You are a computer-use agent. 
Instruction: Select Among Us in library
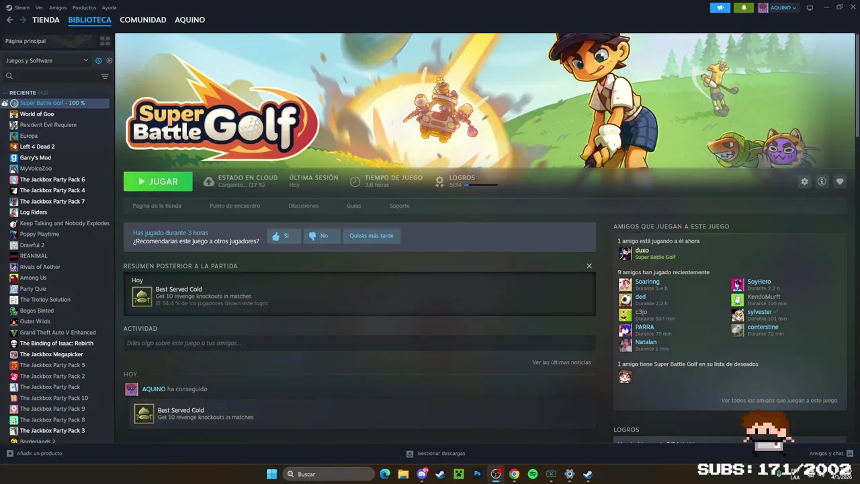click(x=34, y=278)
